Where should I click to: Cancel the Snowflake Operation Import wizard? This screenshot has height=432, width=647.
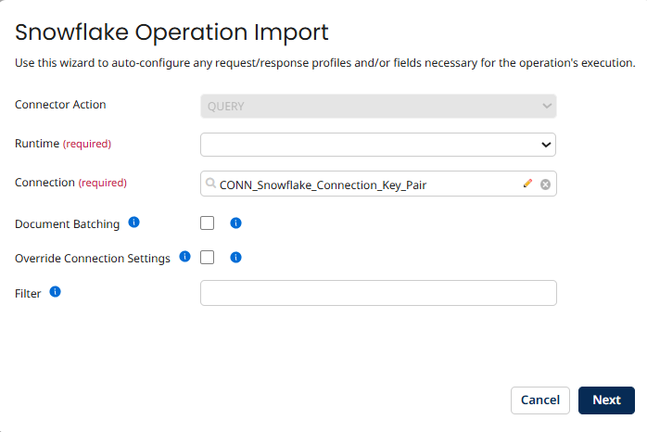540,400
